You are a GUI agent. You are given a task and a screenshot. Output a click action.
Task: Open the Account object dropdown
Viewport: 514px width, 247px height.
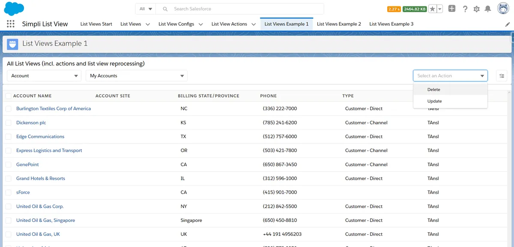point(44,76)
